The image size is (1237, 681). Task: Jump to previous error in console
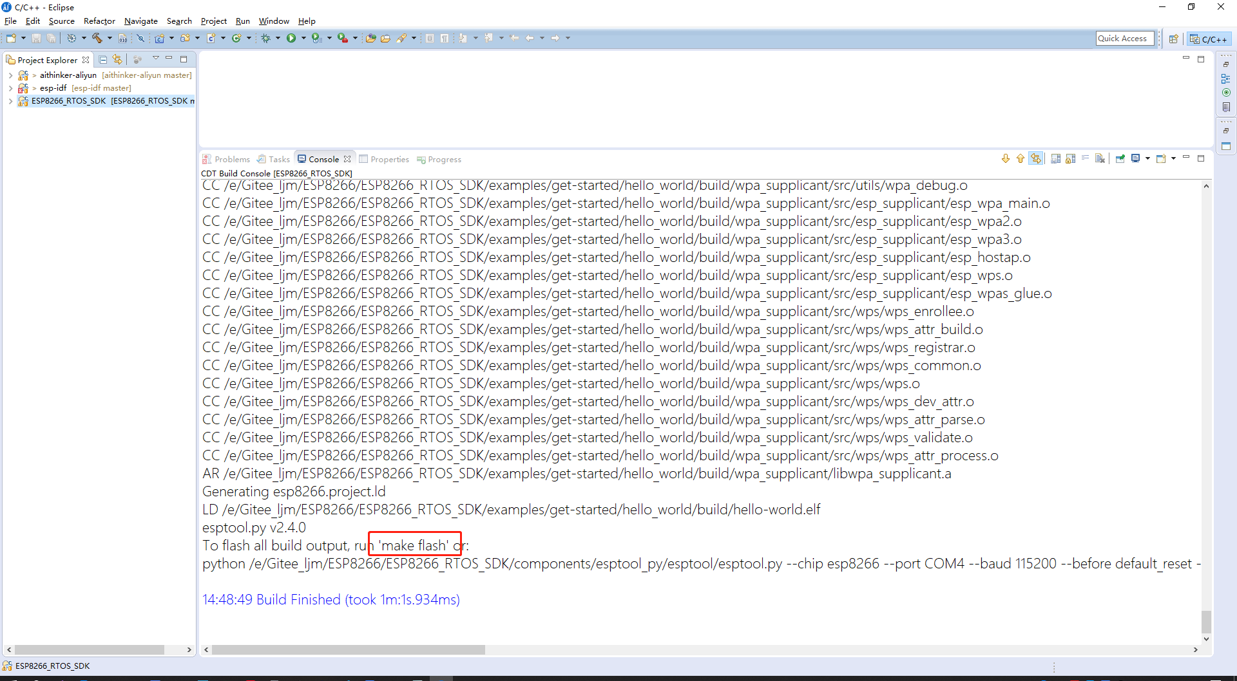[1021, 159]
